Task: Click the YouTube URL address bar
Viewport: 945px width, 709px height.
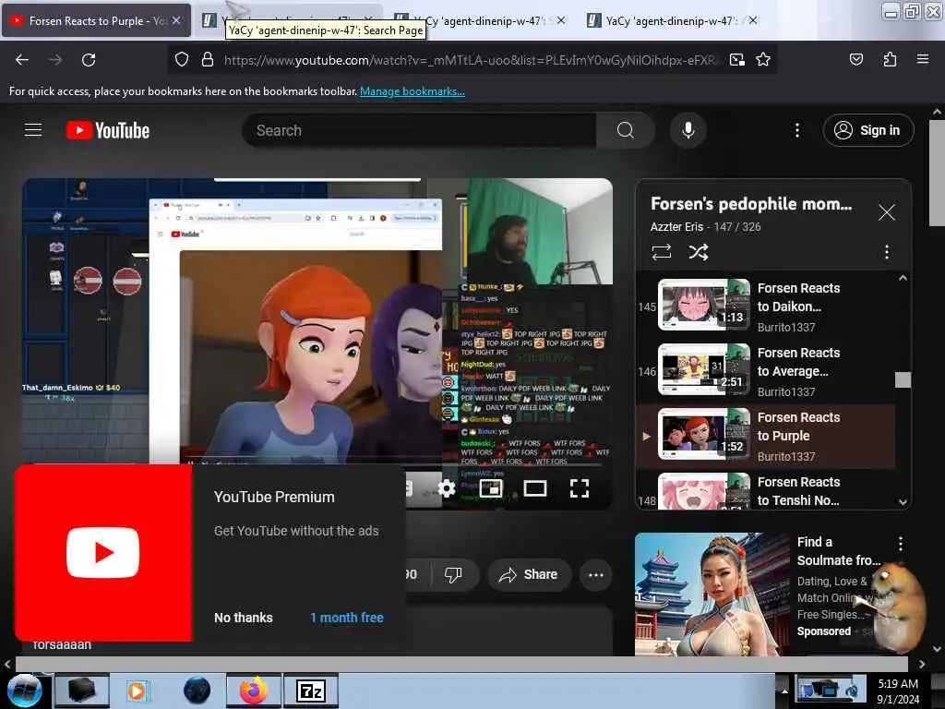Action: click(472, 60)
